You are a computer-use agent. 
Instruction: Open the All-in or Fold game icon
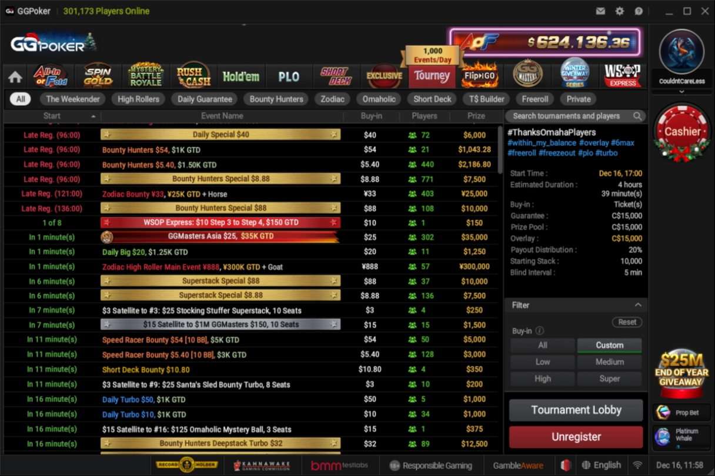pos(49,76)
